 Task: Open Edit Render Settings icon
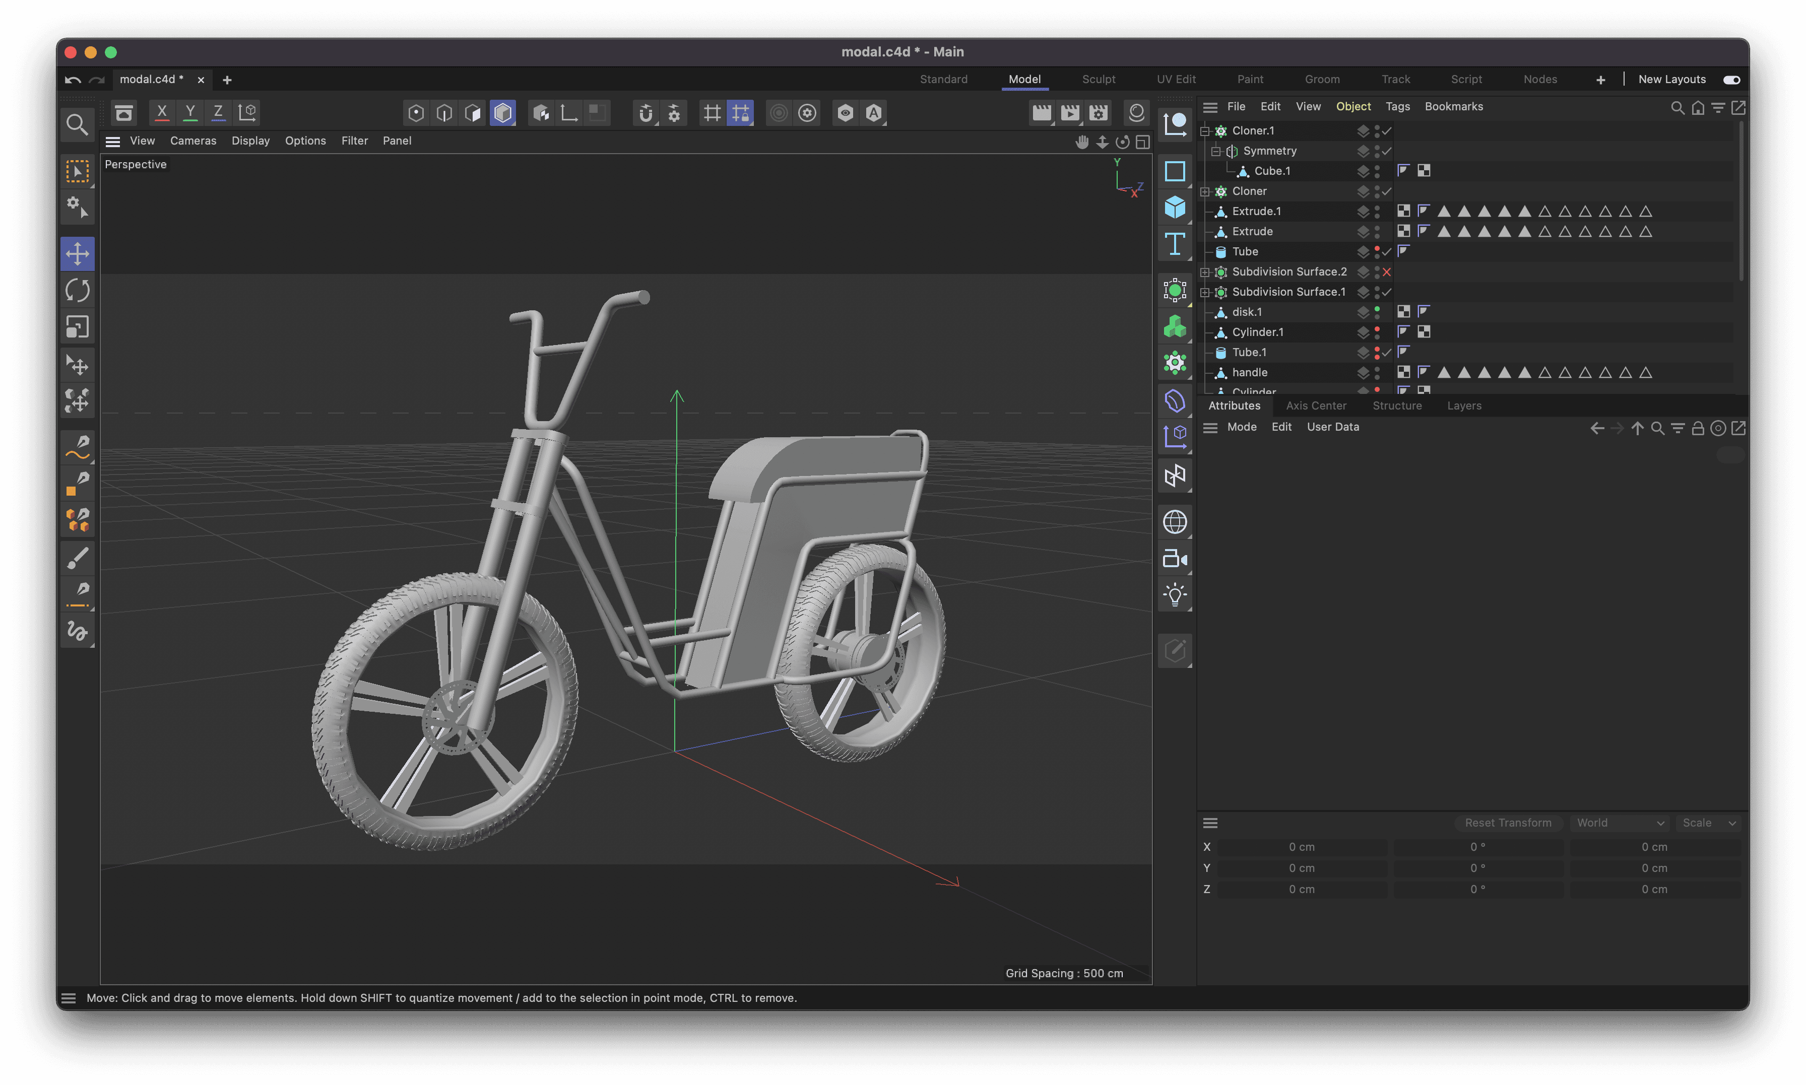coord(1098,113)
